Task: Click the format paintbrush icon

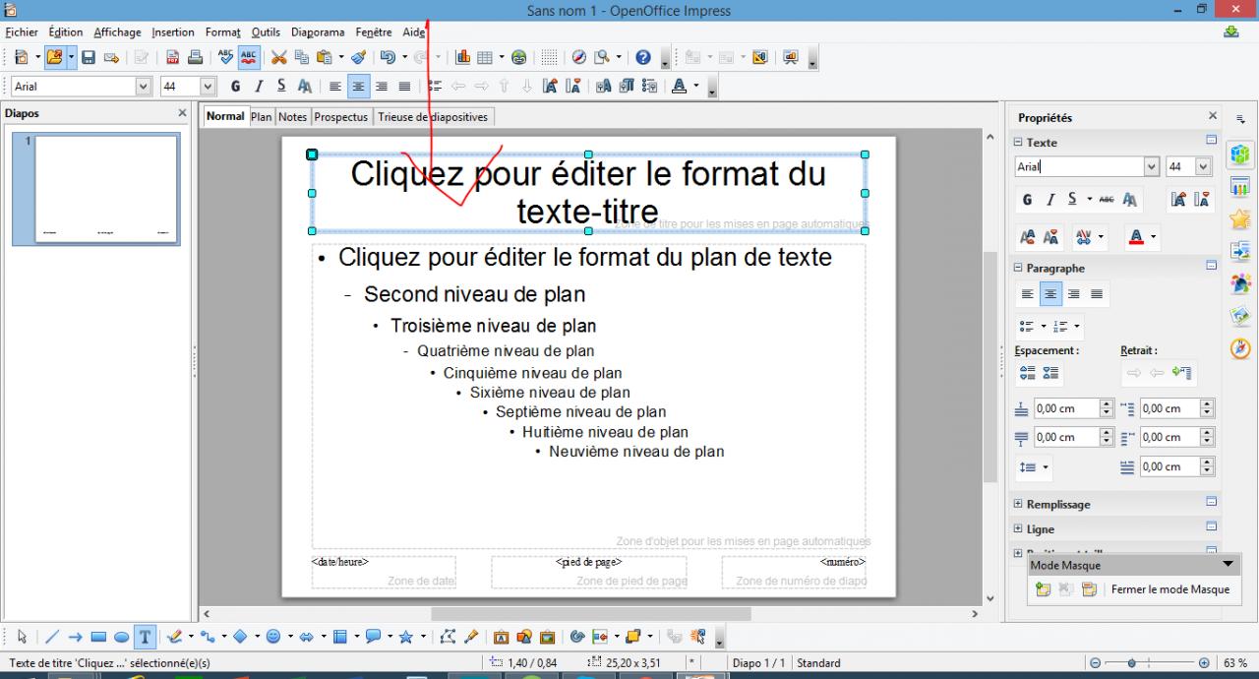Action: point(358,58)
